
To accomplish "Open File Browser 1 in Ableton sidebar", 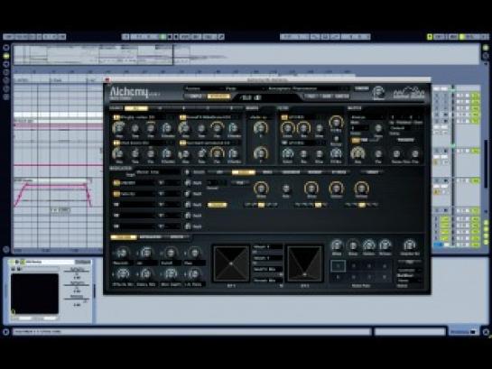I will point(6,72).
